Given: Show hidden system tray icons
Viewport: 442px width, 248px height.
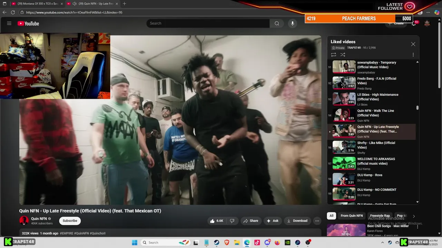Looking at the screenshot, I should pos(382,242).
